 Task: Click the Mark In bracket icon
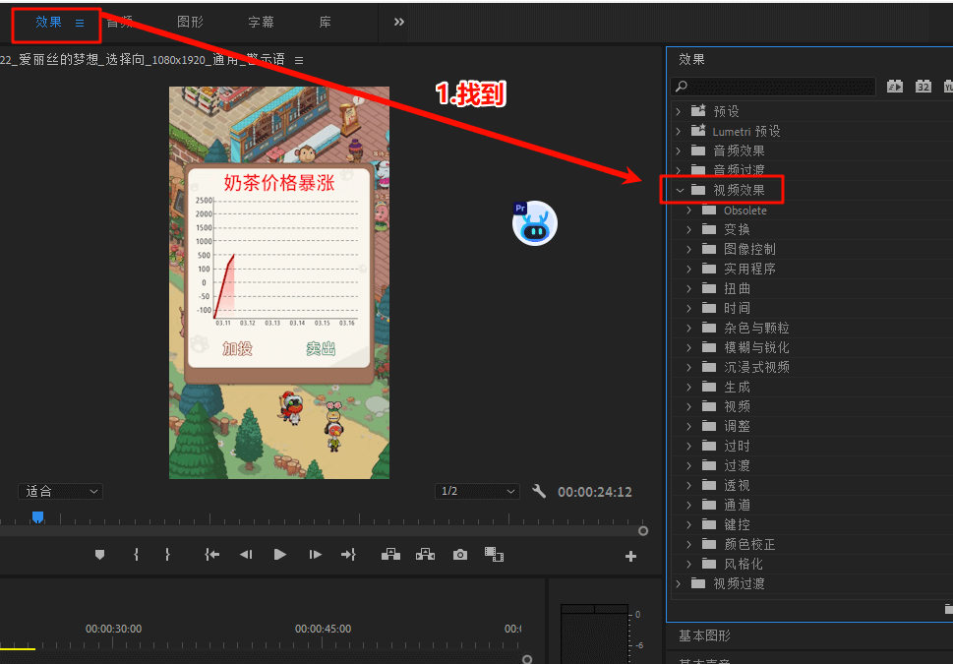pyautogui.click(x=136, y=555)
